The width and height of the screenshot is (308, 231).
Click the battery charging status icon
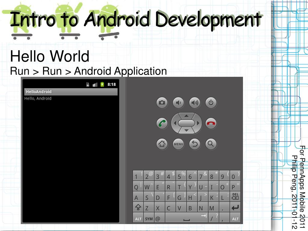tap(102, 84)
